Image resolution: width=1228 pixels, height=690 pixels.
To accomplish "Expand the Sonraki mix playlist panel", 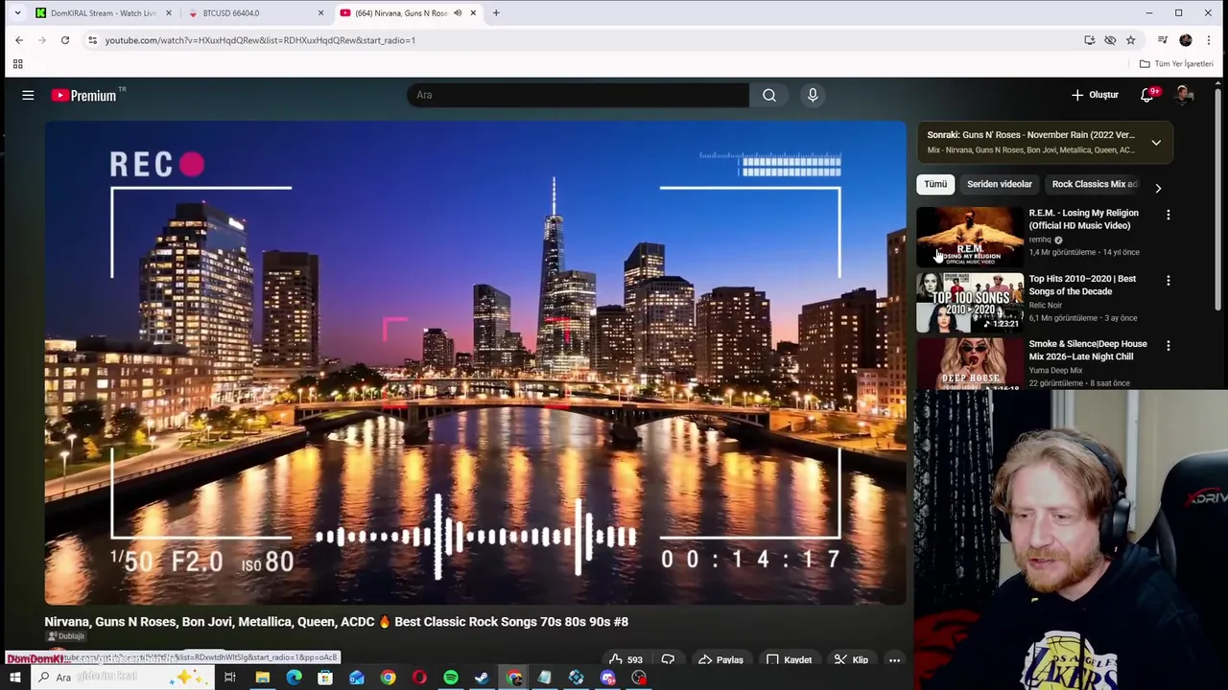I will pos(1156,143).
